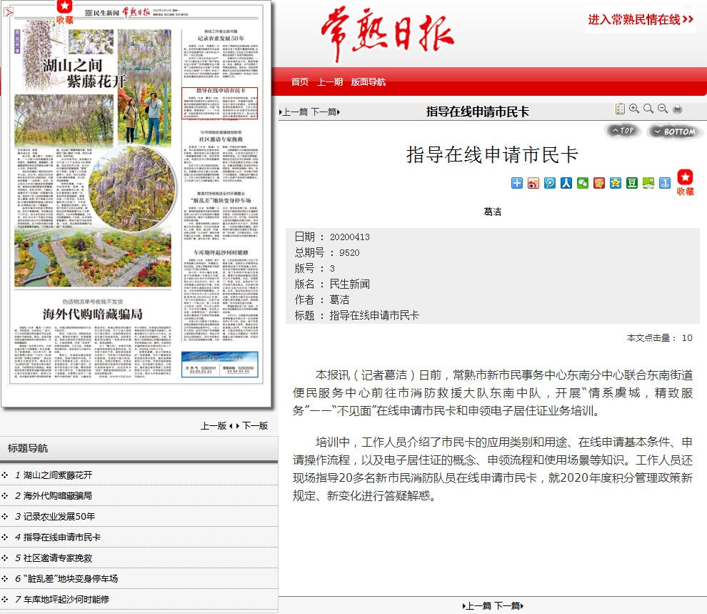Image resolution: width=707 pixels, height=614 pixels.
Task: Click 车库地坪起沙何时能修 article on page image
Action: point(221,295)
